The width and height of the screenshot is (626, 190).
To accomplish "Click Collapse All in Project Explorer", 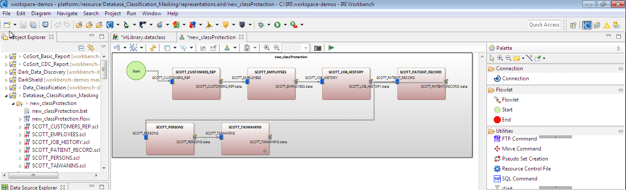I will coord(81,48).
